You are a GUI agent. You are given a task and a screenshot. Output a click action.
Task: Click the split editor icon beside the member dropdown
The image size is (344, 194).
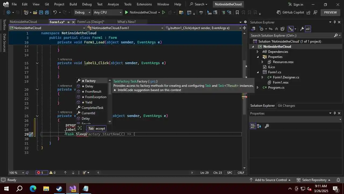click(244, 28)
